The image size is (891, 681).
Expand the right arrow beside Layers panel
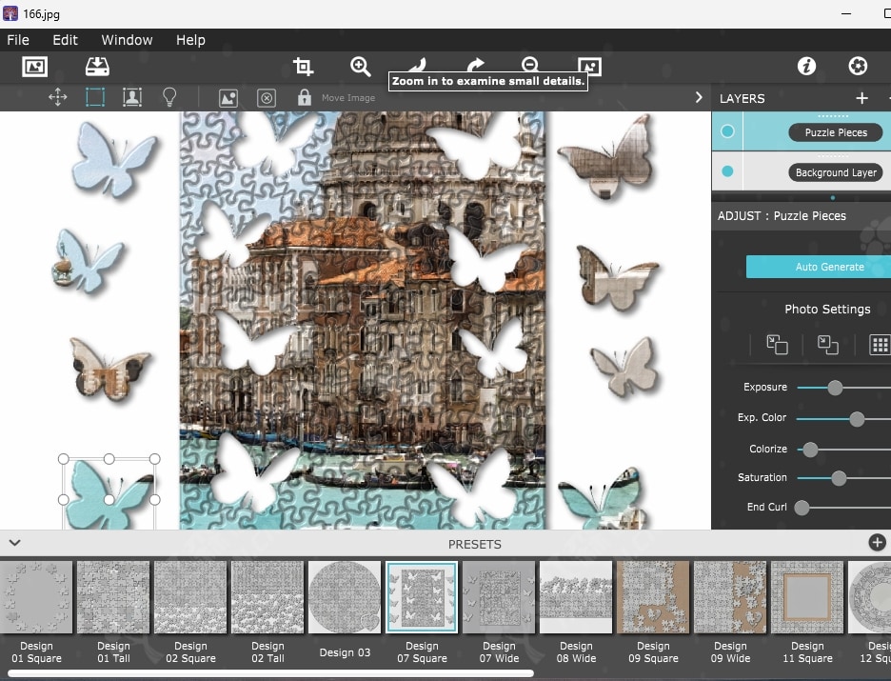click(699, 97)
